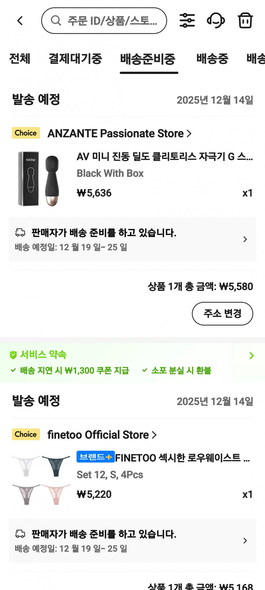Image resolution: width=265 pixels, height=590 pixels.
Task: Open the black mini massager thumbnail
Action: pos(39,179)
